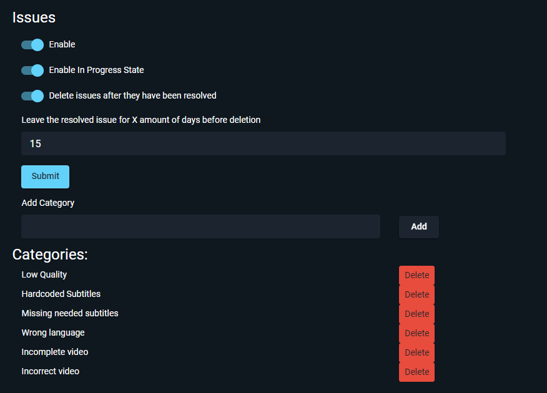The height and width of the screenshot is (393, 547).
Task: Delete the Wrong language category
Action: (416, 332)
